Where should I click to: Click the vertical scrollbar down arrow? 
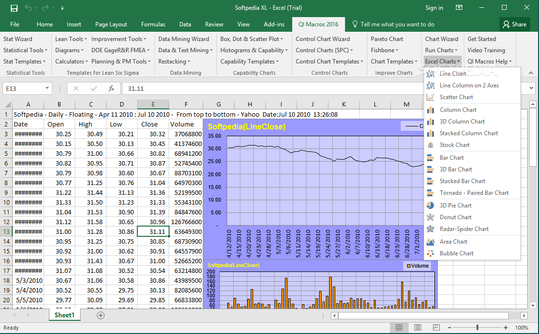click(x=533, y=305)
